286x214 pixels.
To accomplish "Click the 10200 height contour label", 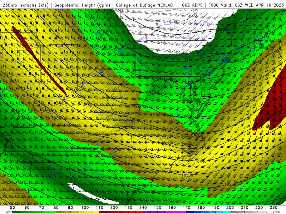I will (x=196, y=100).
